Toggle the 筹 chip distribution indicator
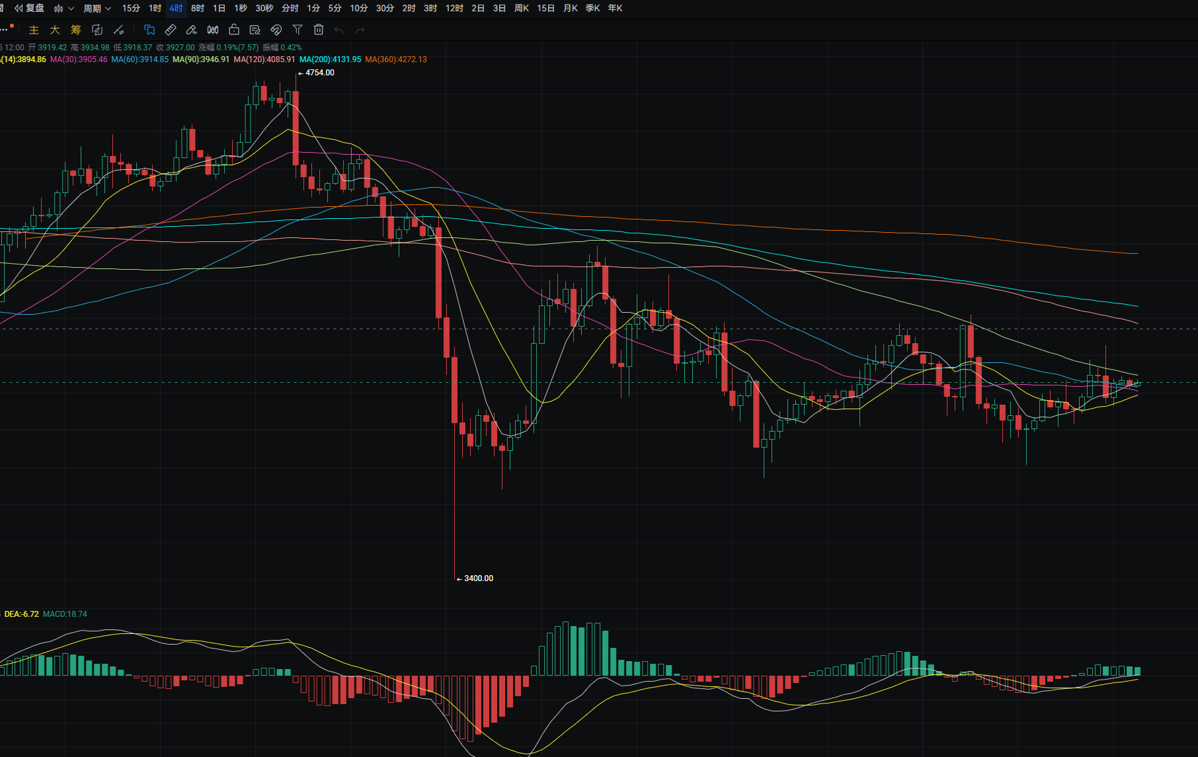This screenshot has width=1198, height=757. pos(76,30)
